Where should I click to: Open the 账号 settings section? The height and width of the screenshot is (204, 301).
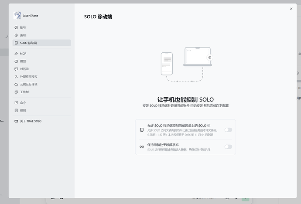coord(41,27)
